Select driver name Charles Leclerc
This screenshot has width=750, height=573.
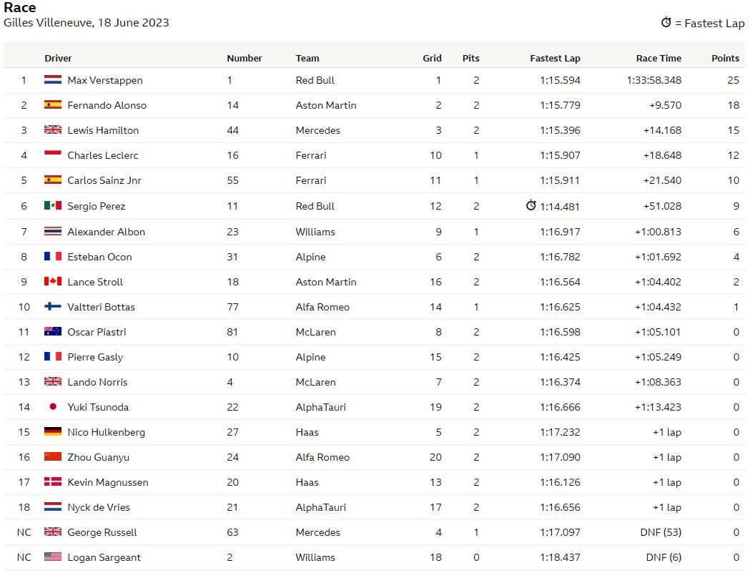[103, 155]
